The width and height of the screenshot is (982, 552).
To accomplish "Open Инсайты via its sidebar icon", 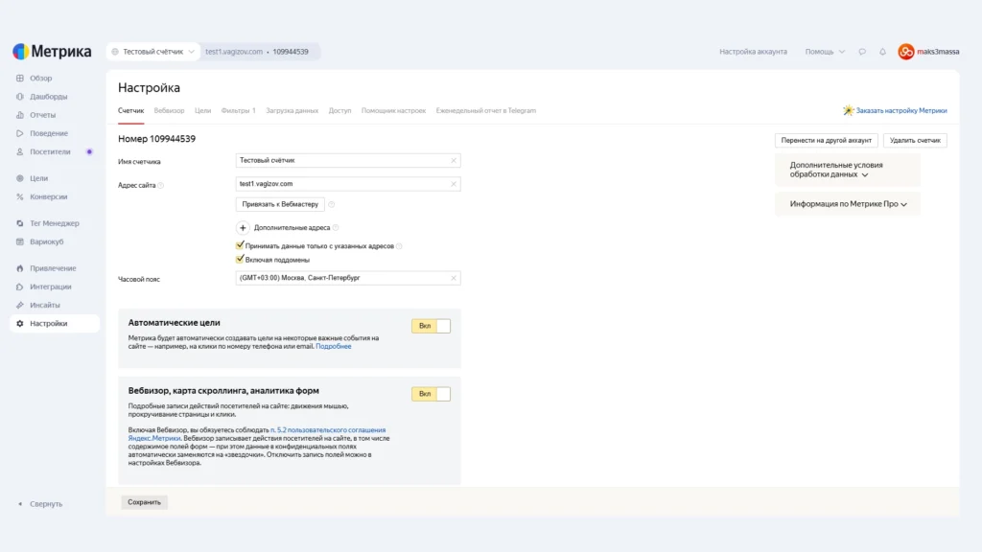I will click(20, 305).
